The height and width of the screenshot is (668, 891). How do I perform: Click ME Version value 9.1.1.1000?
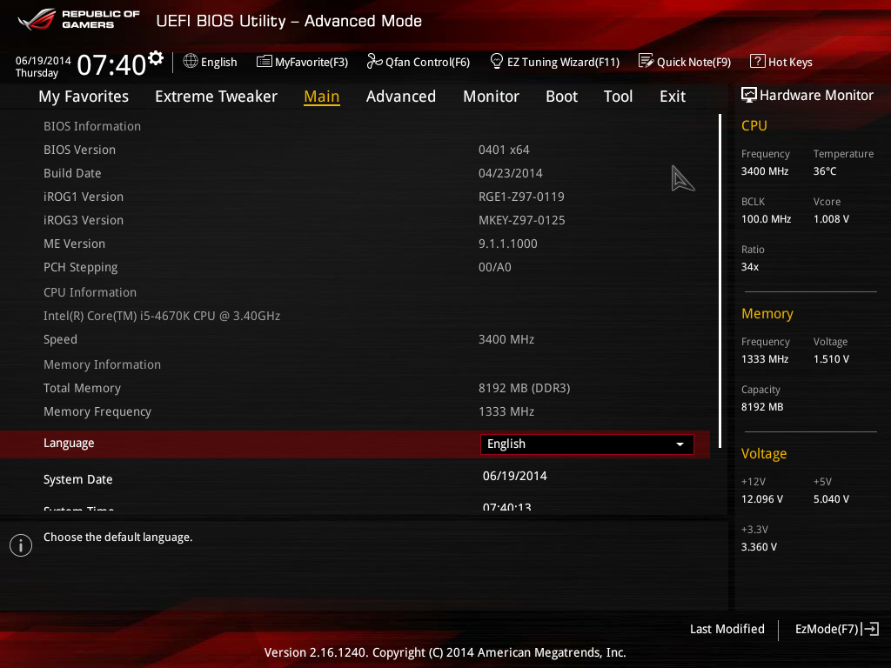[x=507, y=244]
